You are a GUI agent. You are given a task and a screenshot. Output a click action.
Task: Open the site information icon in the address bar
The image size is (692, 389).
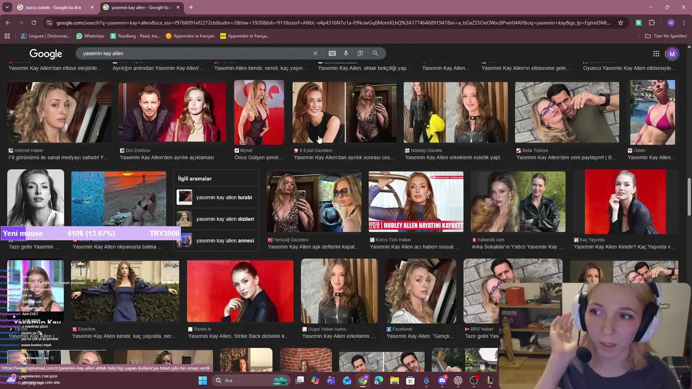pos(49,23)
